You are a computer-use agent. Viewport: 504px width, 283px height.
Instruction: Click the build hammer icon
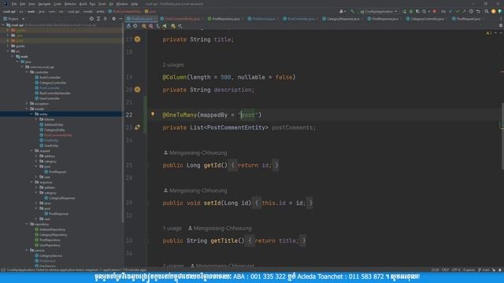pyautogui.click(x=352, y=12)
